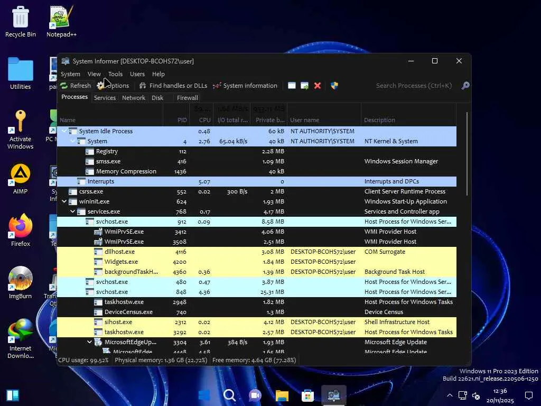Sort by the User name column
The width and height of the screenshot is (541, 406).
click(x=324, y=120)
